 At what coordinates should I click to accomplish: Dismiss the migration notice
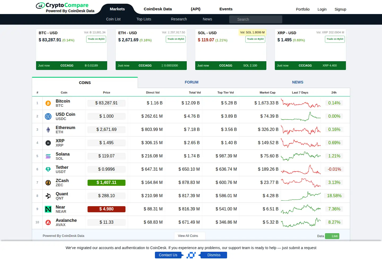pos(214,255)
